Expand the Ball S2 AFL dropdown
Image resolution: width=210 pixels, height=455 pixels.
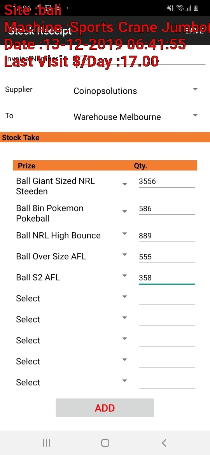[x=72, y=277]
